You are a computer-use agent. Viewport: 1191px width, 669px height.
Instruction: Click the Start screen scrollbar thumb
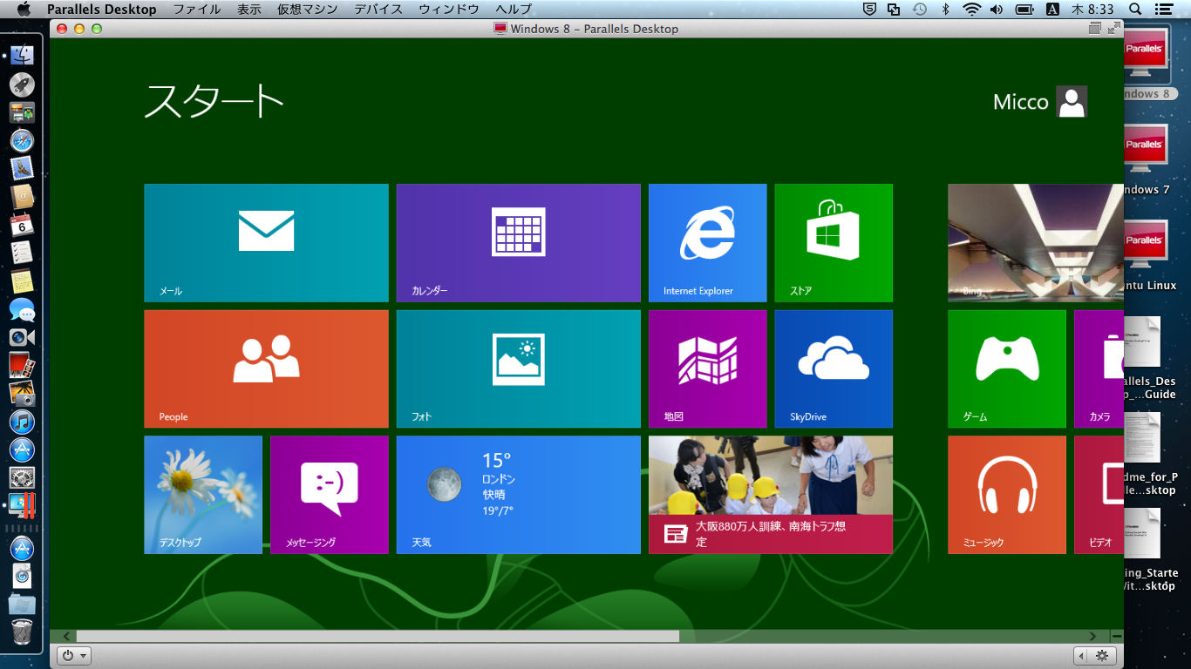click(x=378, y=637)
